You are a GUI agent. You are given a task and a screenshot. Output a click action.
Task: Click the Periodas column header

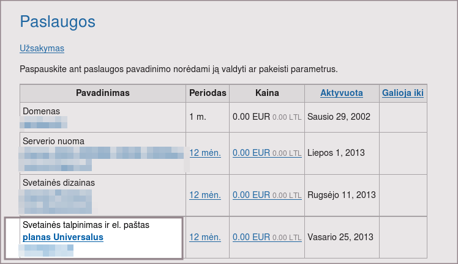pyautogui.click(x=208, y=94)
